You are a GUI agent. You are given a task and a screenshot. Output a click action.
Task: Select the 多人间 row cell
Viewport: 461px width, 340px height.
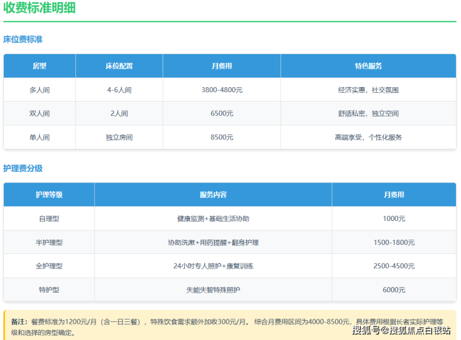coord(39,90)
